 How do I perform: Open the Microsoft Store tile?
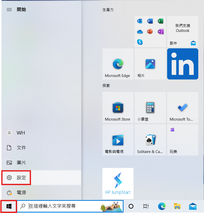pos(118,107)
